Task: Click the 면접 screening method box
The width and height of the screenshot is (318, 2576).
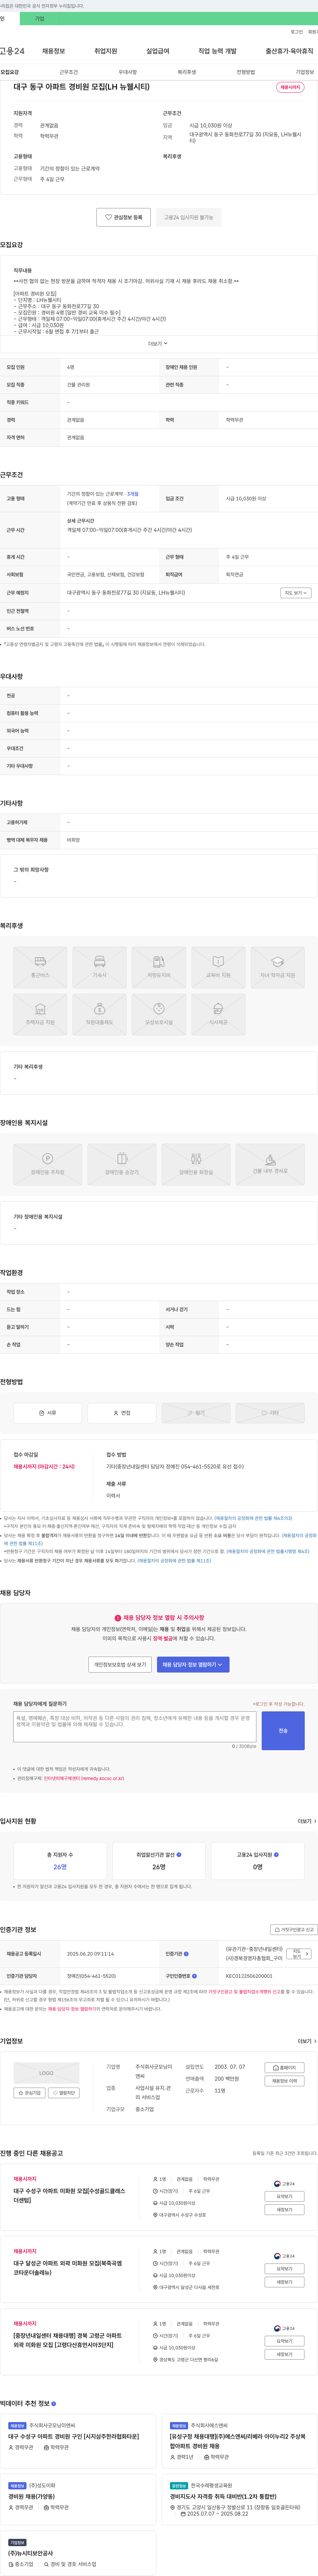Action: (x=122, y=1413)
